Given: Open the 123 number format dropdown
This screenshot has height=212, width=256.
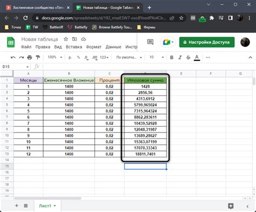Looking at the screenshot, I should (x=104, y=57).
